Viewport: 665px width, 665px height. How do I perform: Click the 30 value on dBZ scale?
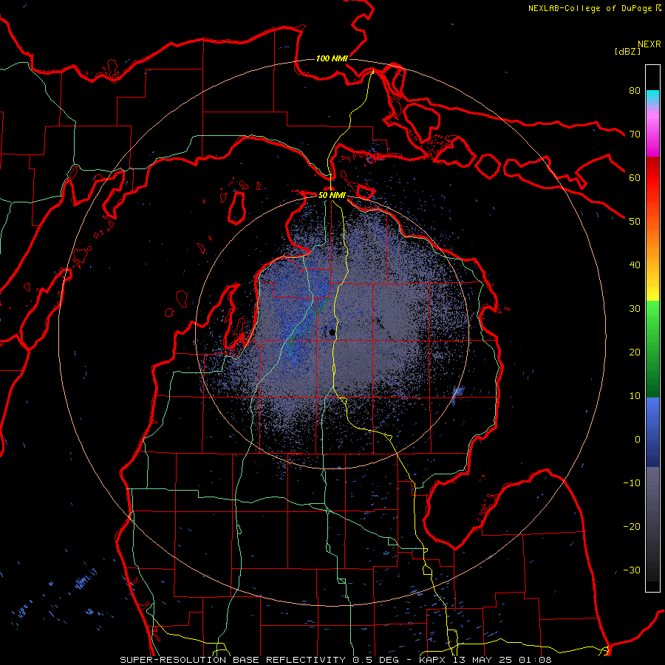click(635, 309)
